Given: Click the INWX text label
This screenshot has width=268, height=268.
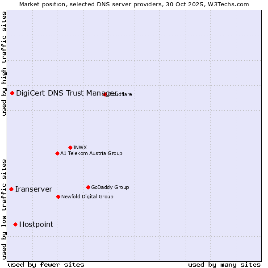Looking at the screenshot, I should [x=80, y=148].
